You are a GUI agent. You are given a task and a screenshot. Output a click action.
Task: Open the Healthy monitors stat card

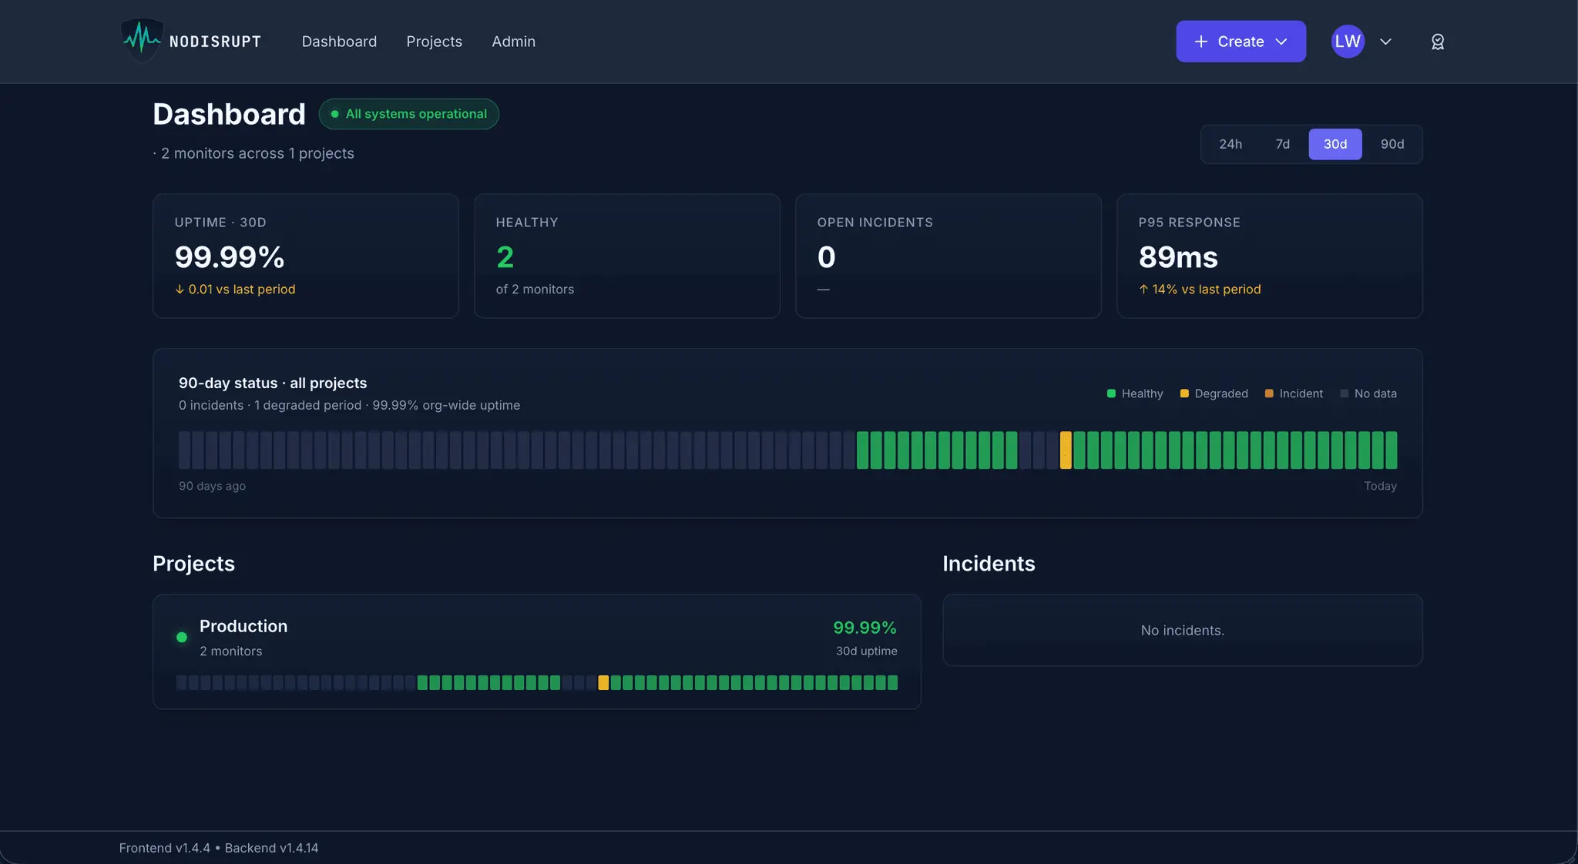tap(627, 256)
